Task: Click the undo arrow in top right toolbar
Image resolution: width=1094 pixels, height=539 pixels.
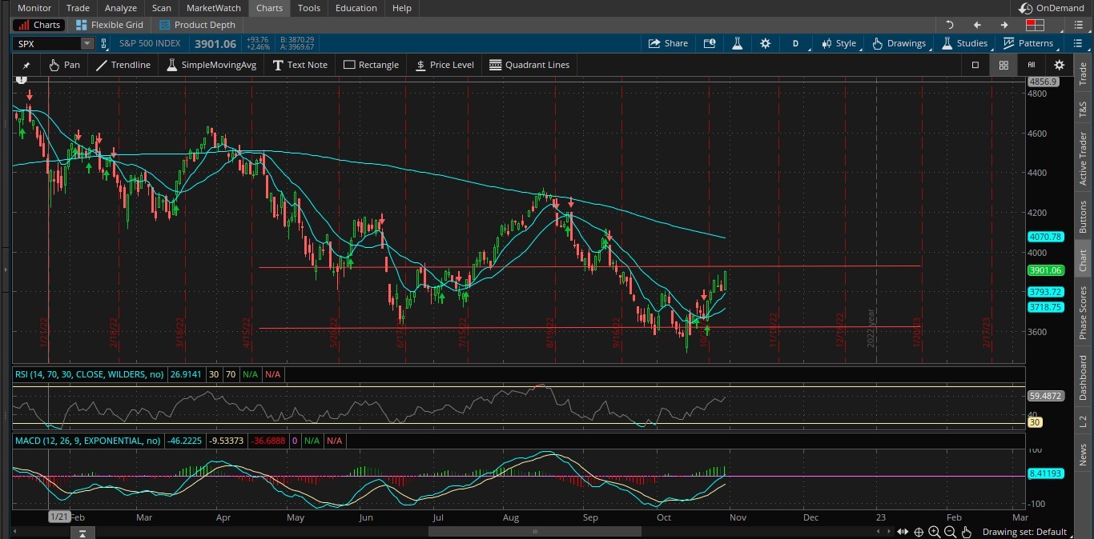Action: pos(950,25)
